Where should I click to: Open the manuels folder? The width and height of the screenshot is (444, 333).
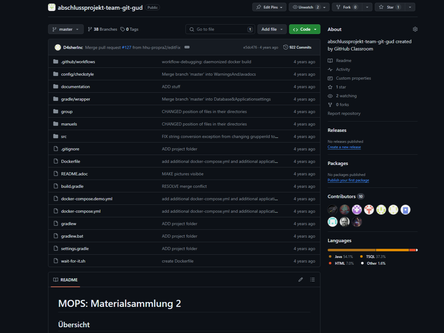(x=69, y=124)
